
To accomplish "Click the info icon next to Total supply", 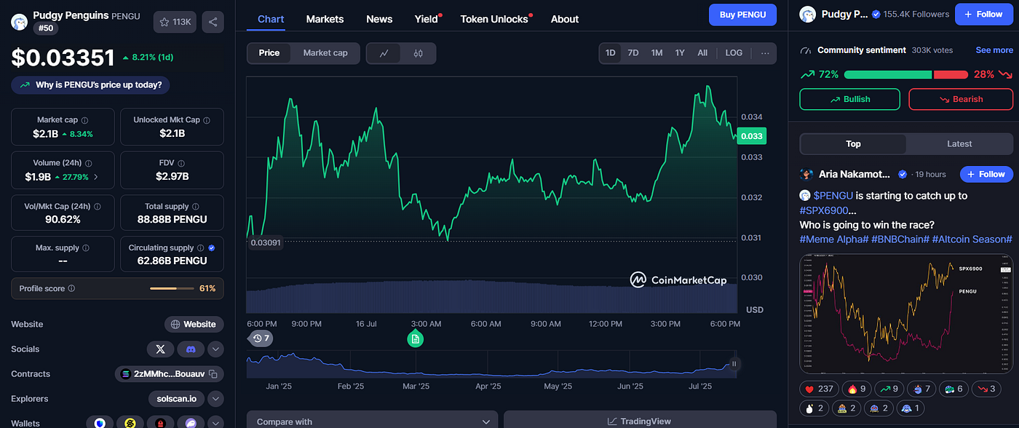I will coord(196,207).
